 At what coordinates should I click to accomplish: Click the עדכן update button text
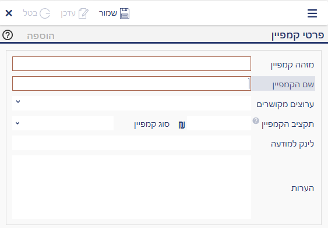[68, 13]
